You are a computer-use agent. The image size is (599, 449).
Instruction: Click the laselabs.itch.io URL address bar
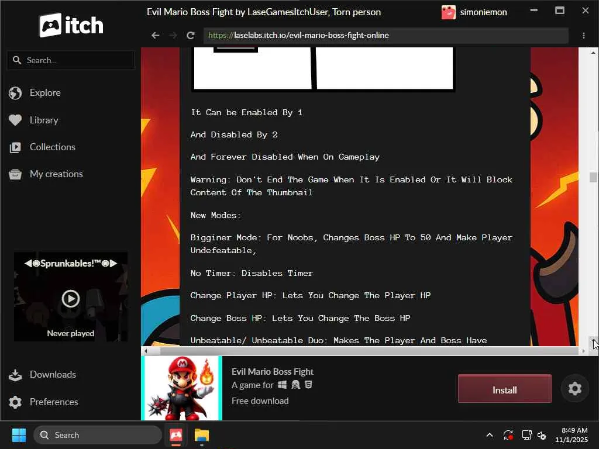(386, 36)
